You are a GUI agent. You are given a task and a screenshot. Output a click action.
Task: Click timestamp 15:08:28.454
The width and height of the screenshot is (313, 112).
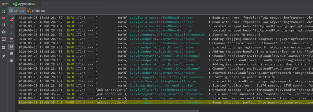51,26
